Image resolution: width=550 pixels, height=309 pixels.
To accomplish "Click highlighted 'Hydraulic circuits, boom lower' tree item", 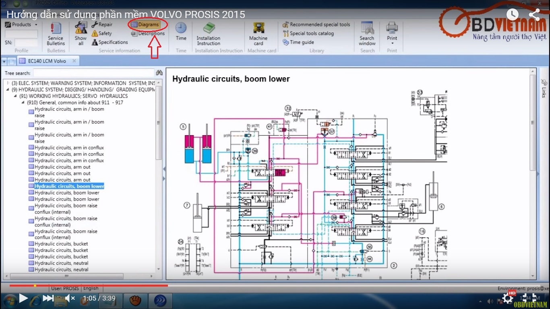I will tap(69, 186).
